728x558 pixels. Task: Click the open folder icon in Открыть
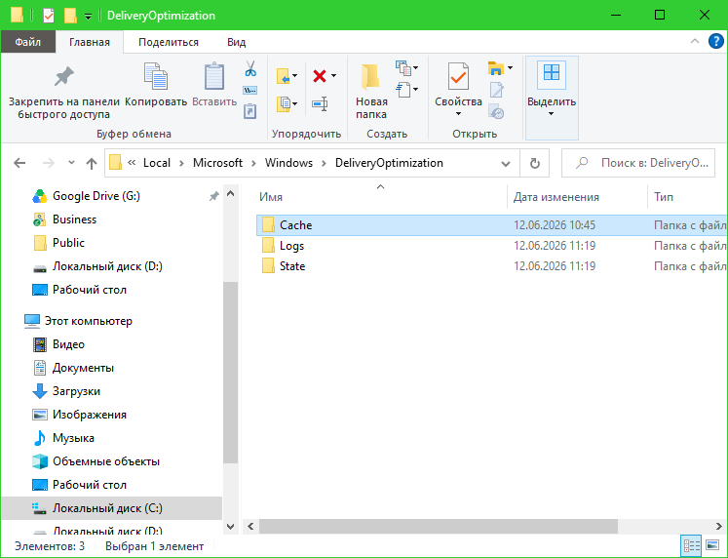[496, 68]
